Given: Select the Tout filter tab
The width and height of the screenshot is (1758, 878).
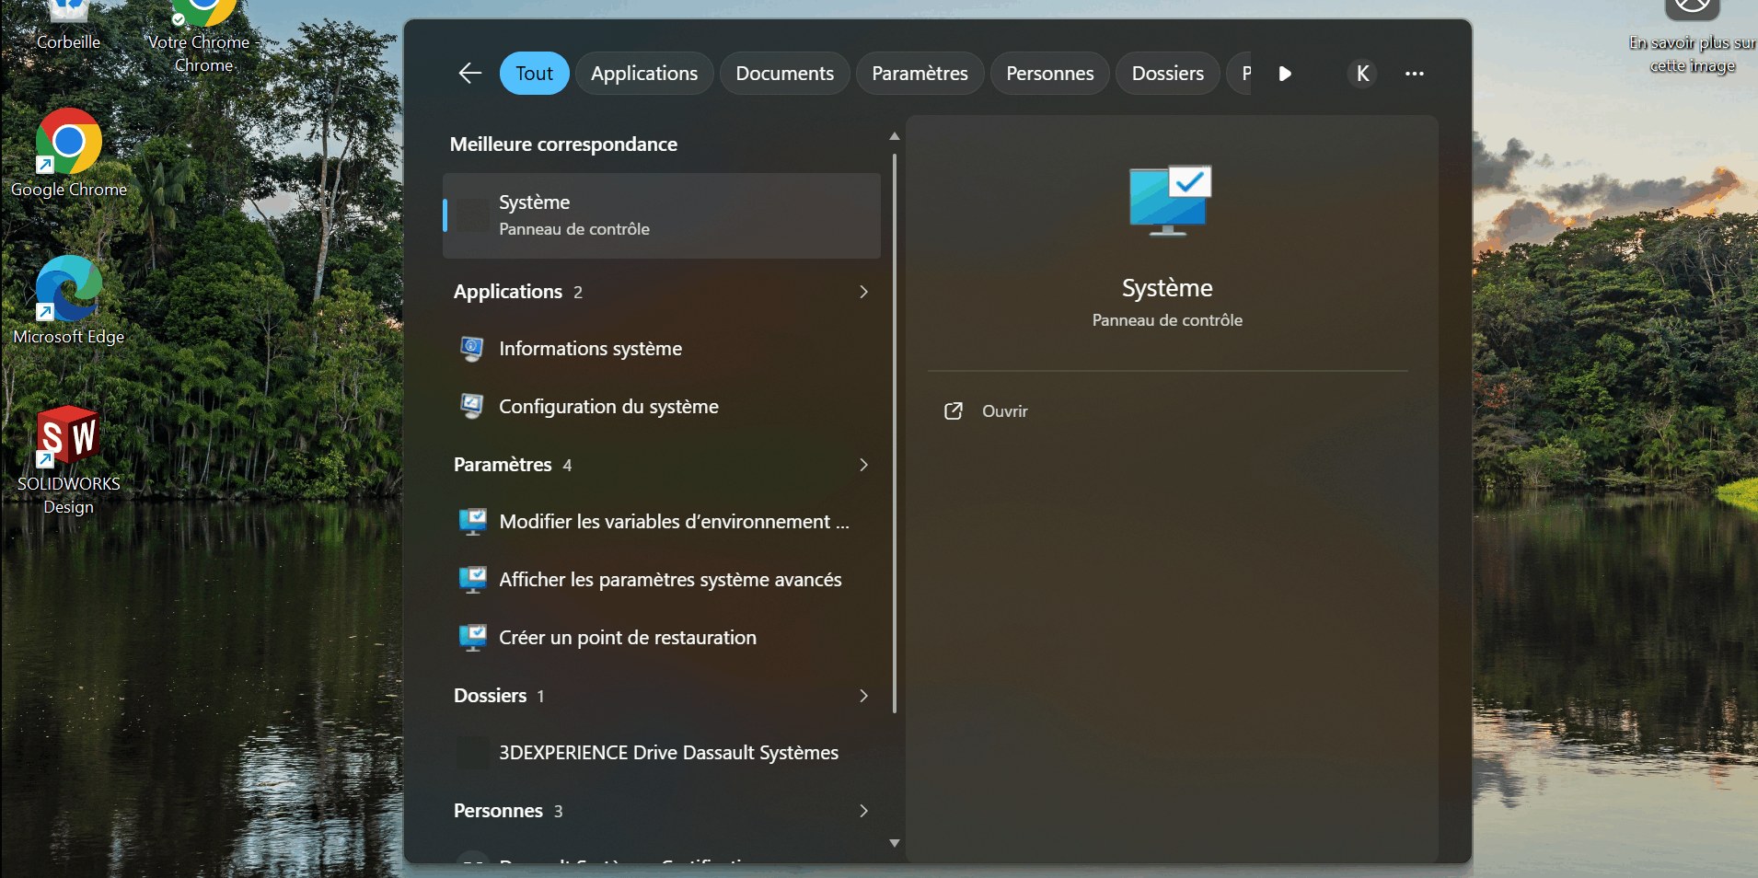Looking at the screenshot, I should [x=534, y=74].
